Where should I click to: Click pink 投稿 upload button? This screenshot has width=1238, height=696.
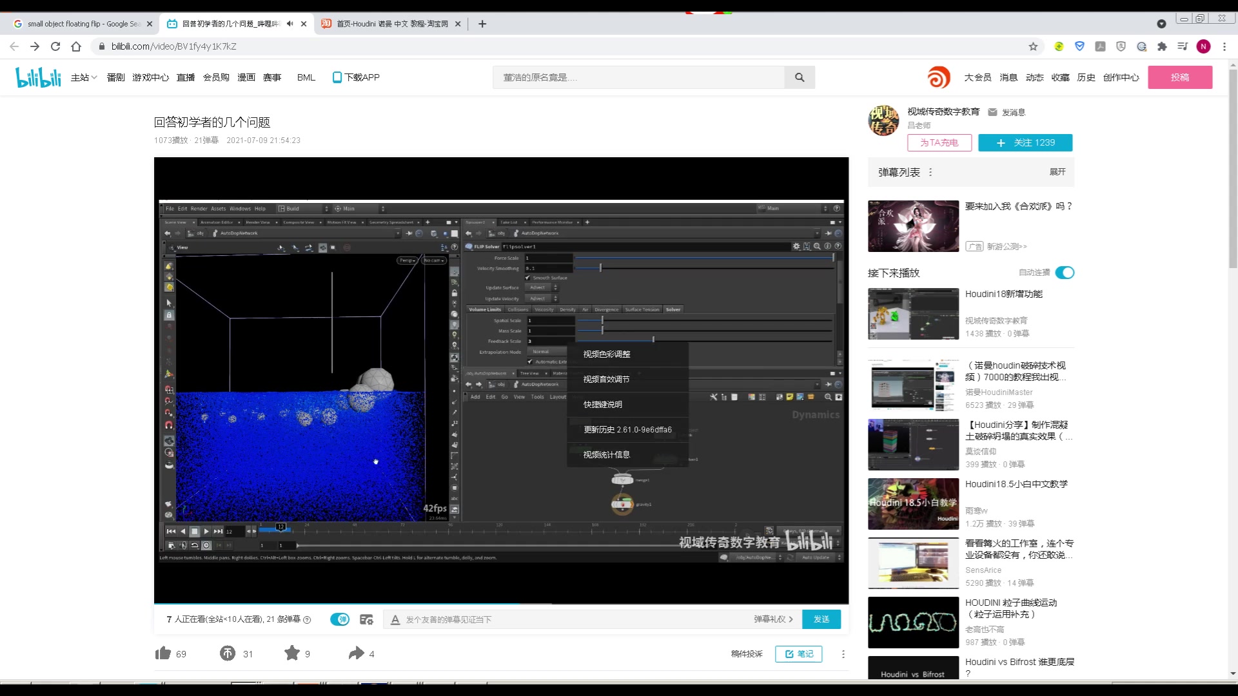pos(1180,77)
